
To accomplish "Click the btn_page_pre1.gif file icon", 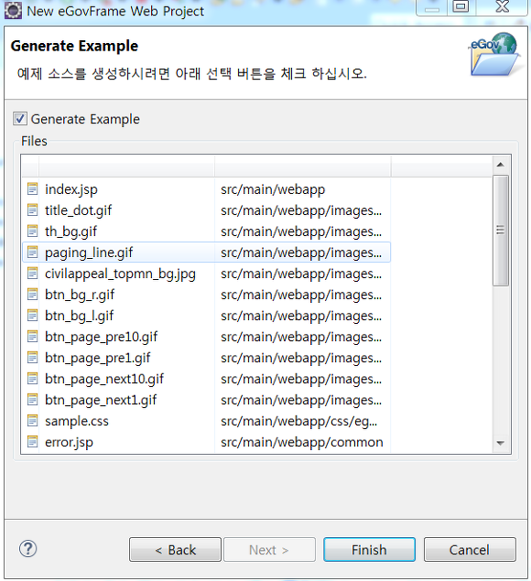I will [x=33, y=358].
